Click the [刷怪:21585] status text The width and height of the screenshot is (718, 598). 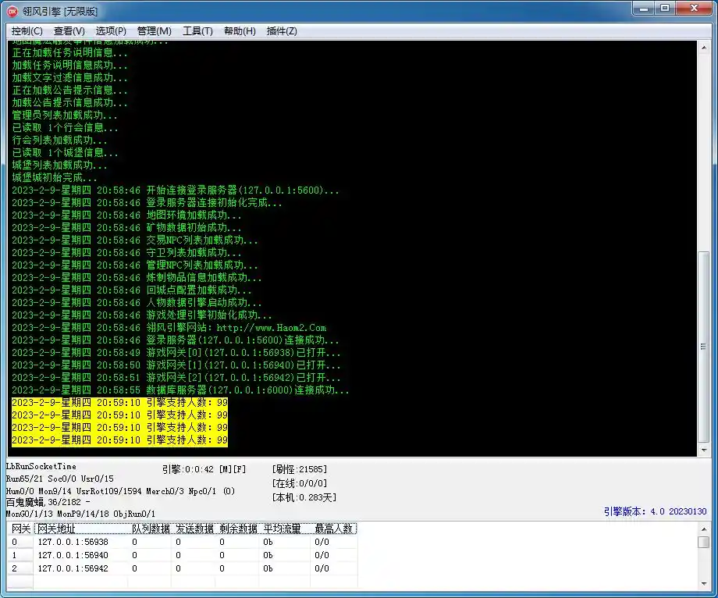click(300, 469)
